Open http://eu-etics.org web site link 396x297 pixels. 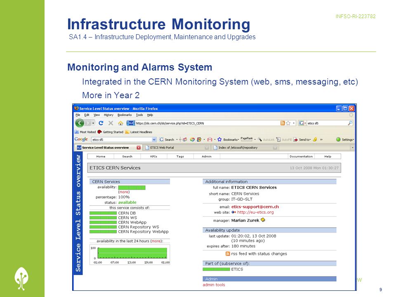[255, 212]
